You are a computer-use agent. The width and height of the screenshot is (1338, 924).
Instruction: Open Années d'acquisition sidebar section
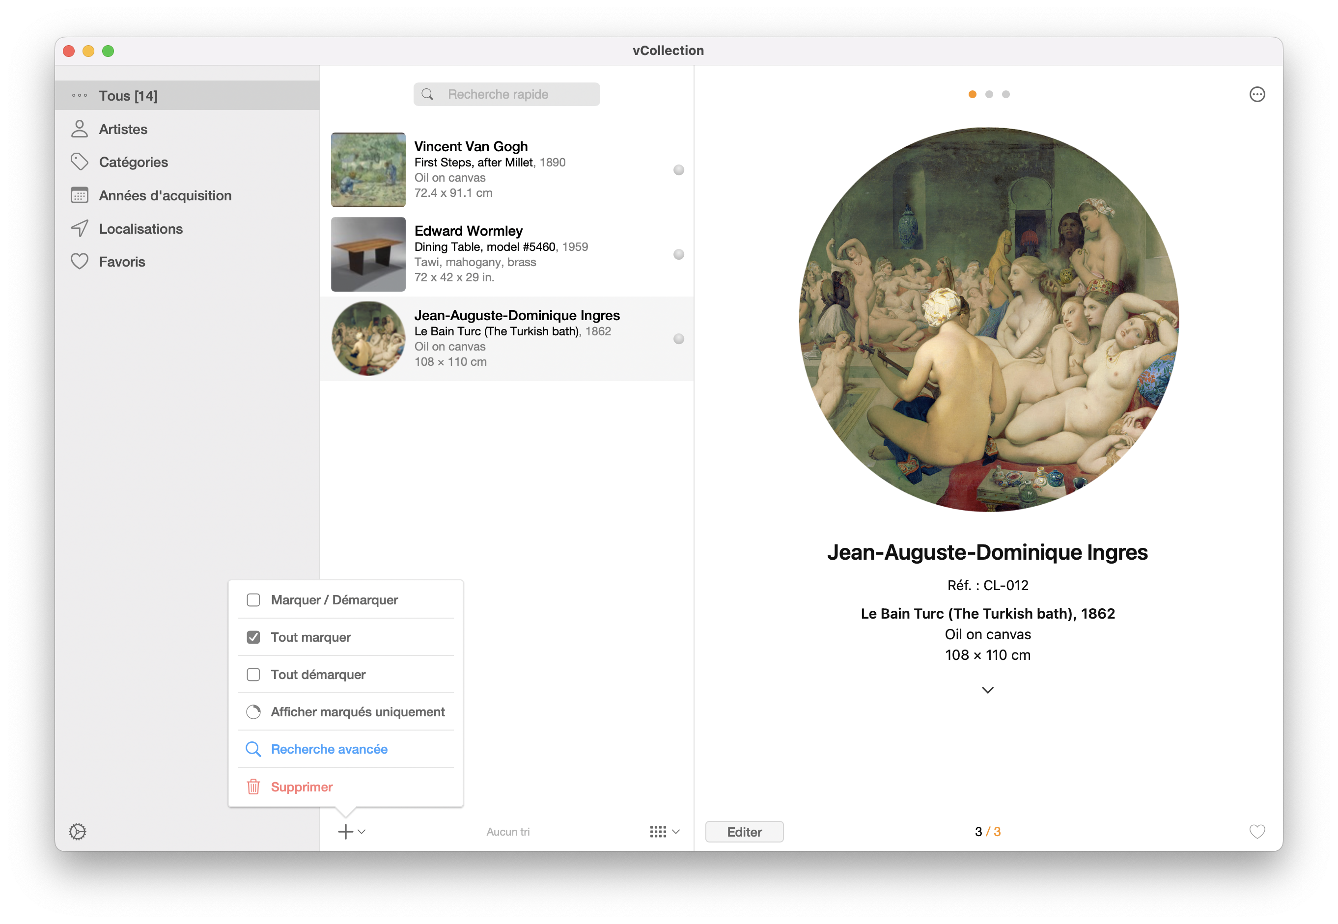point(187,196)
